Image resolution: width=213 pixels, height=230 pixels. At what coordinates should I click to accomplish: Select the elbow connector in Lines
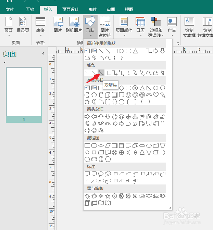pos(108,73)
